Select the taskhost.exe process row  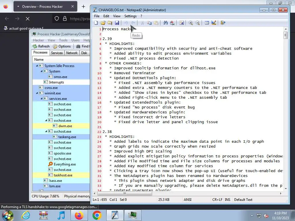(x=61, y=175)
